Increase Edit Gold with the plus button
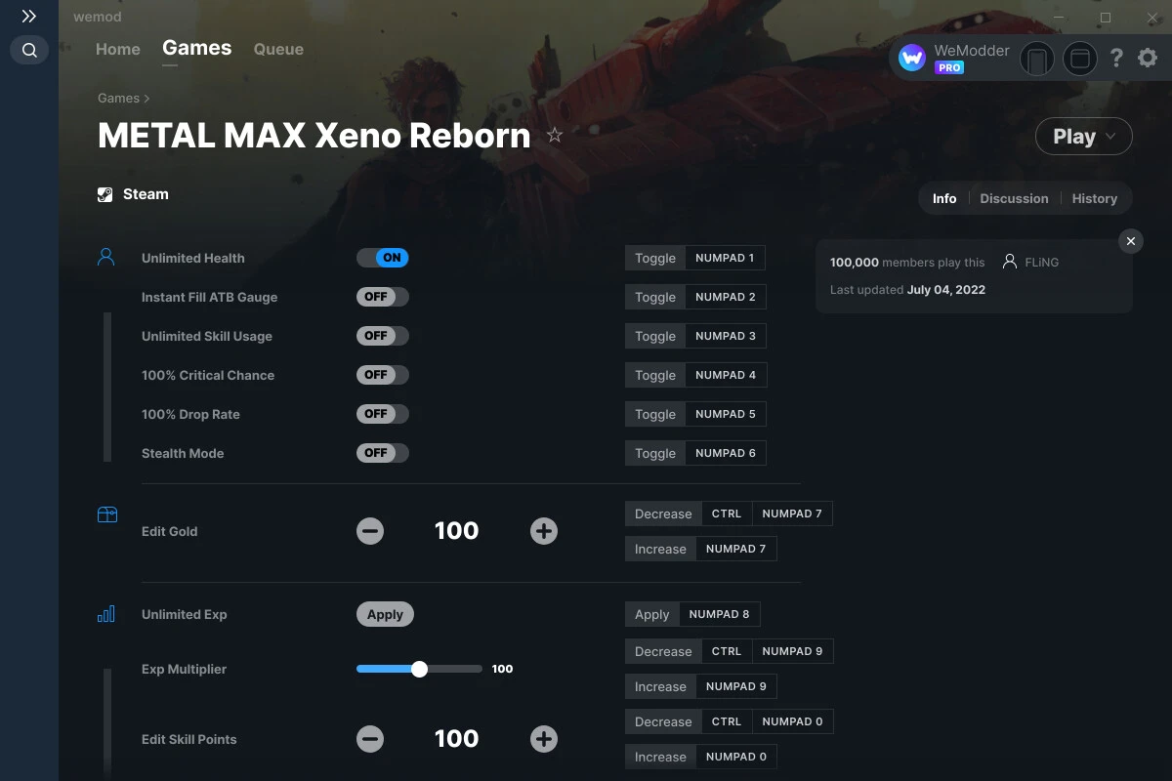This screenshot has height=781, width=1172. 543,531
